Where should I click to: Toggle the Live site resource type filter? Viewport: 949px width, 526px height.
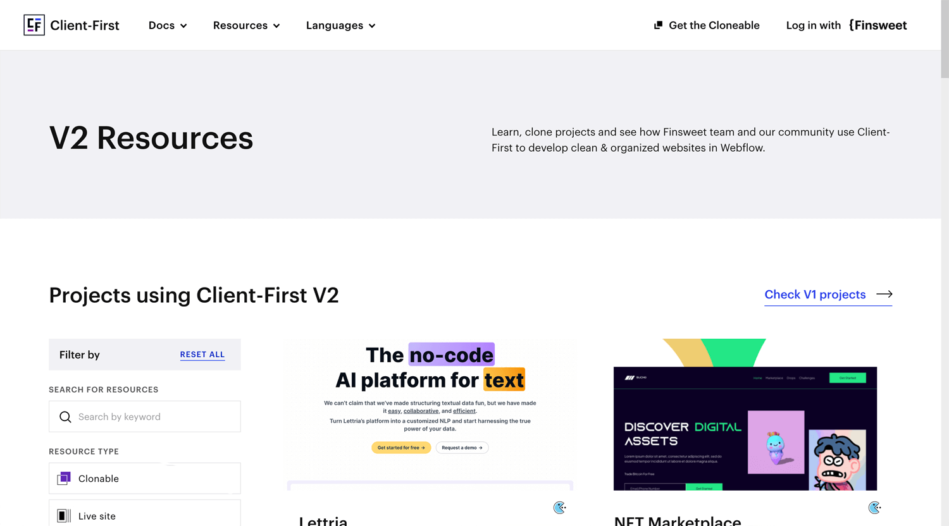click(145, 513)
